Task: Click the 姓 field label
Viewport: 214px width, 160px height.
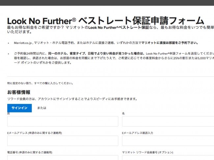Action: [x=9, y=113]
